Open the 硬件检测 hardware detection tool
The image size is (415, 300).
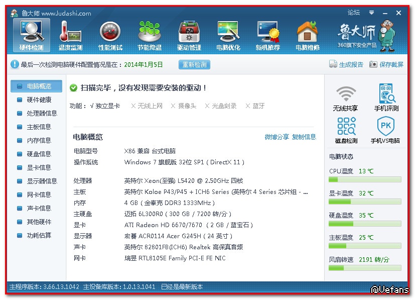click(x=32, y=35)
